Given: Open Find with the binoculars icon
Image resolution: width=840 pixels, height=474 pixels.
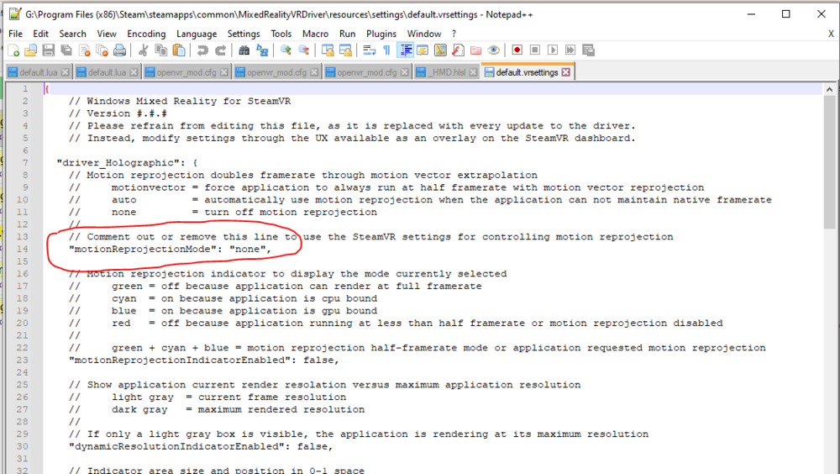Looking at the screenshot, I should [244, 50].
